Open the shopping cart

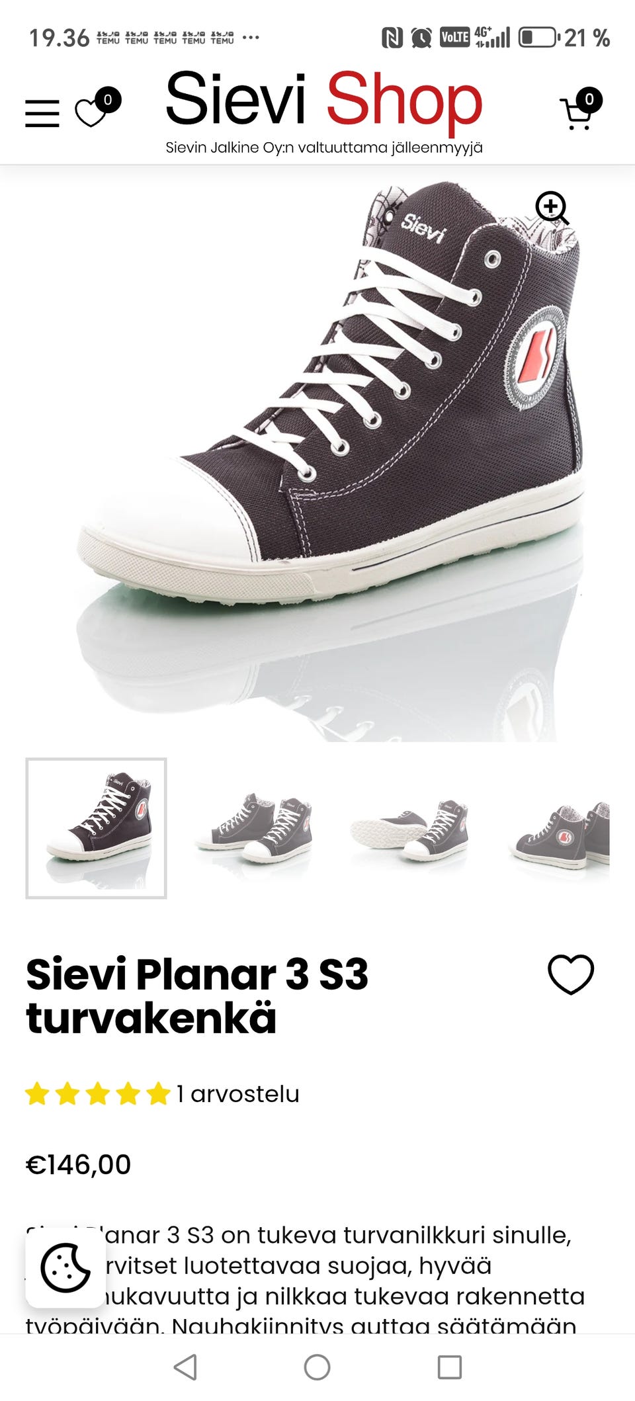coord(581,109)
